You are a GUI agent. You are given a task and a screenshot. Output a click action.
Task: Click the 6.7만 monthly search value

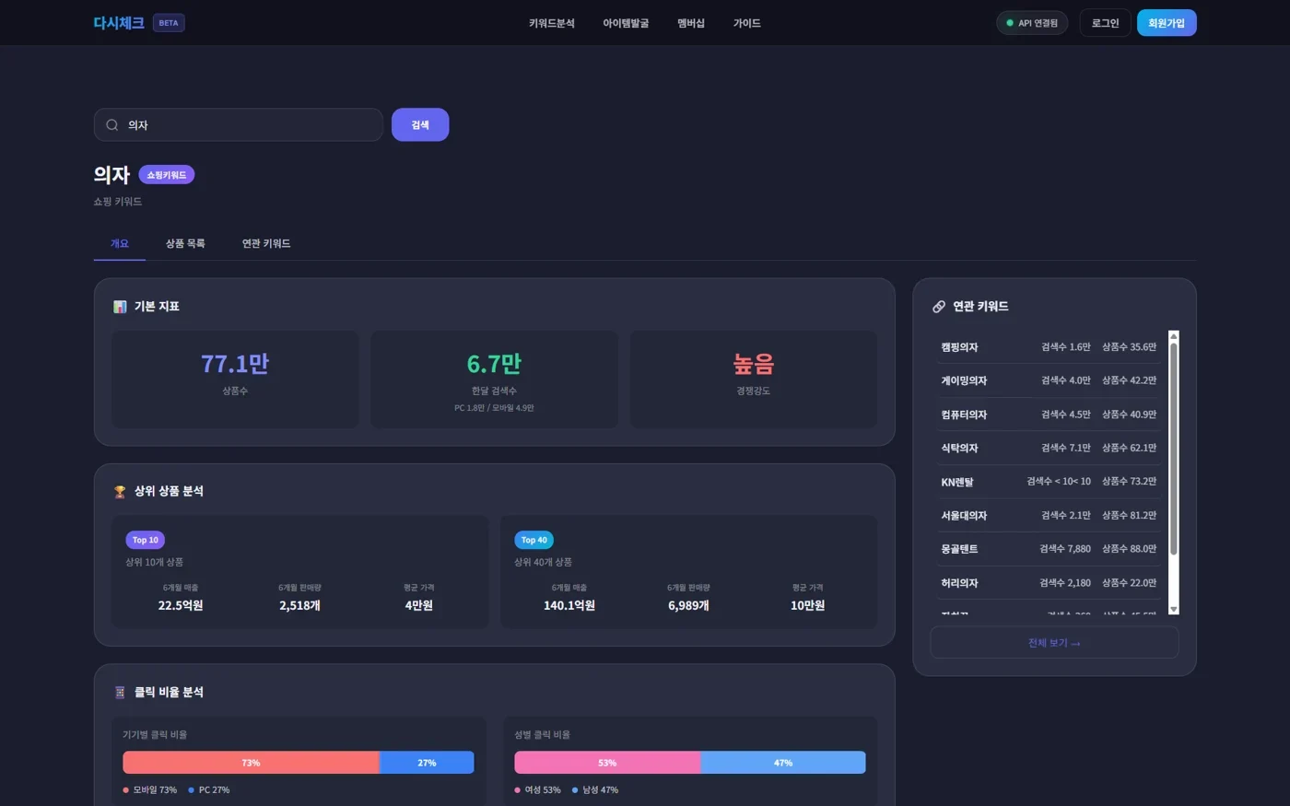tap(494, 364)
